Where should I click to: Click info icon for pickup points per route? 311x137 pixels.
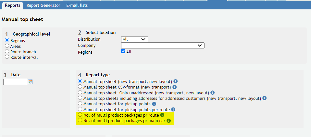173,109
